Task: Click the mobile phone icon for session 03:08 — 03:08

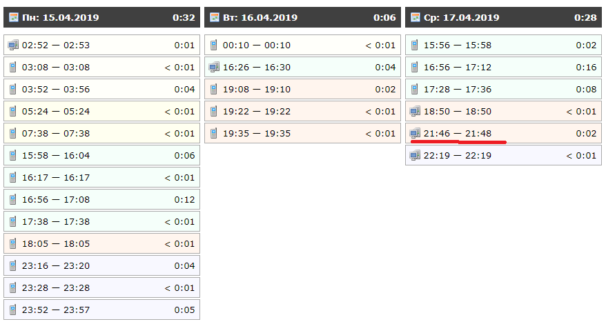Action: coord(13,67)
